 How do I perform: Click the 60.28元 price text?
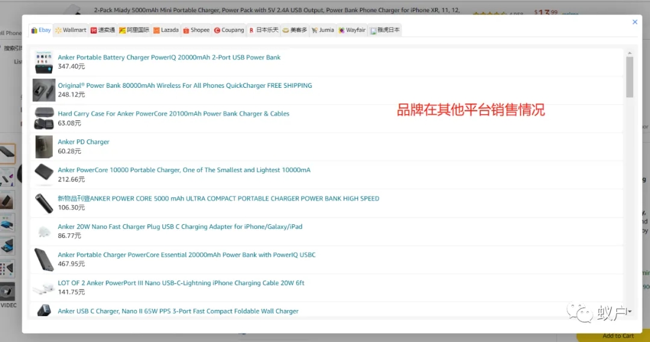(x=69, y=151)
